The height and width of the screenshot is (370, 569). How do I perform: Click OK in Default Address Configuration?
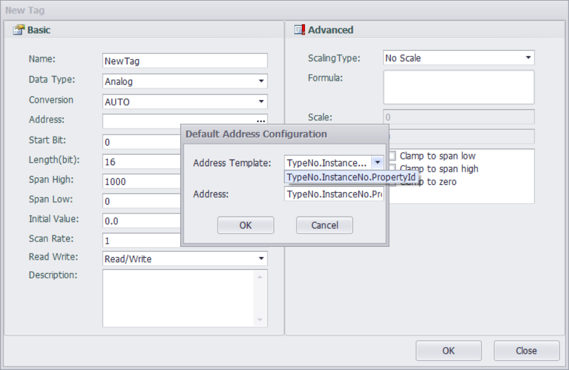click(245, 225)
